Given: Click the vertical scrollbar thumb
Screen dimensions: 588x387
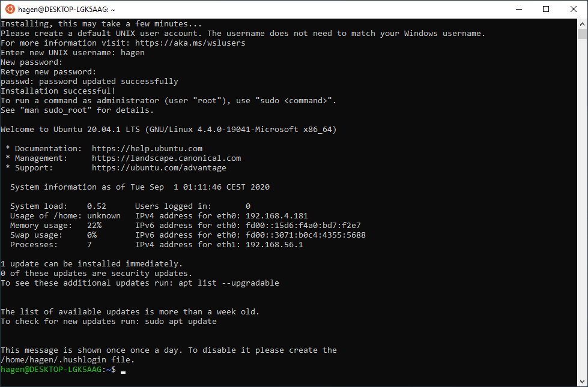Looking at the screenshot, I should pos(582,34).
